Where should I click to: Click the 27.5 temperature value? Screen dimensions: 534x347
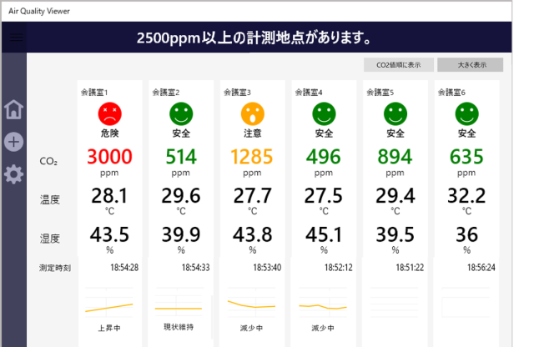pyautogui.click(x=324, y=196)
